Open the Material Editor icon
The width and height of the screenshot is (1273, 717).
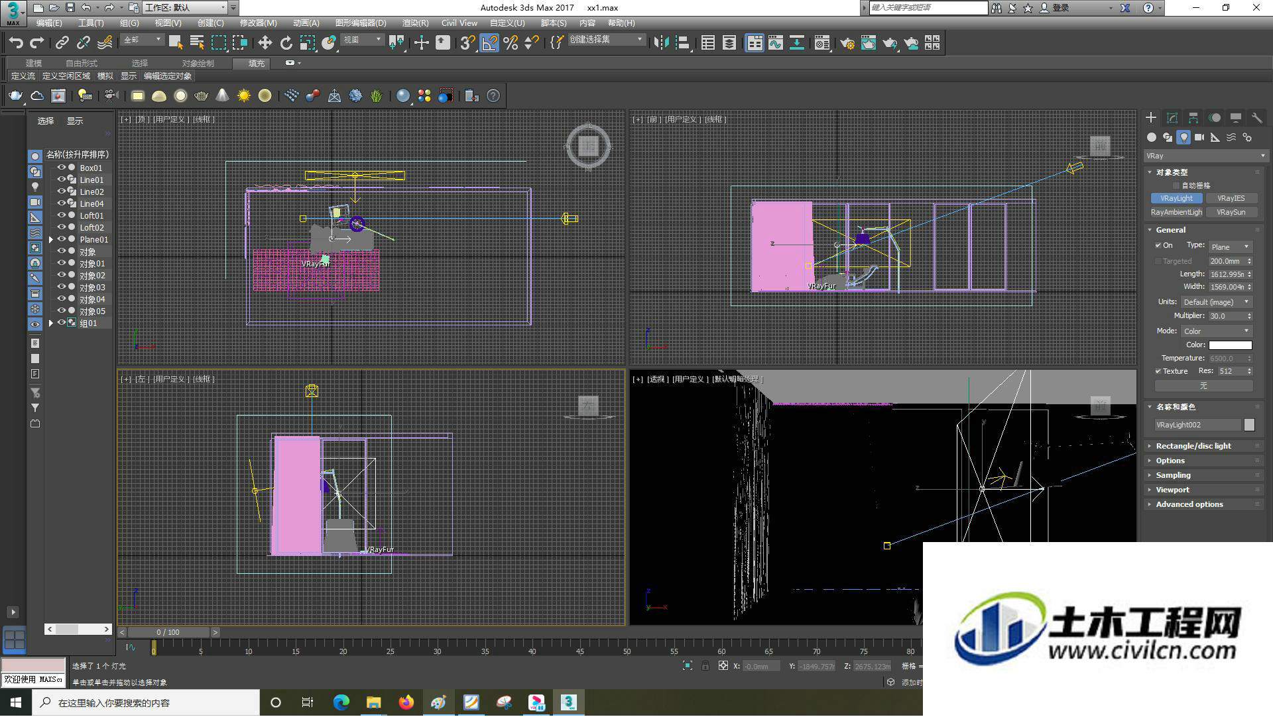point(822,43)
